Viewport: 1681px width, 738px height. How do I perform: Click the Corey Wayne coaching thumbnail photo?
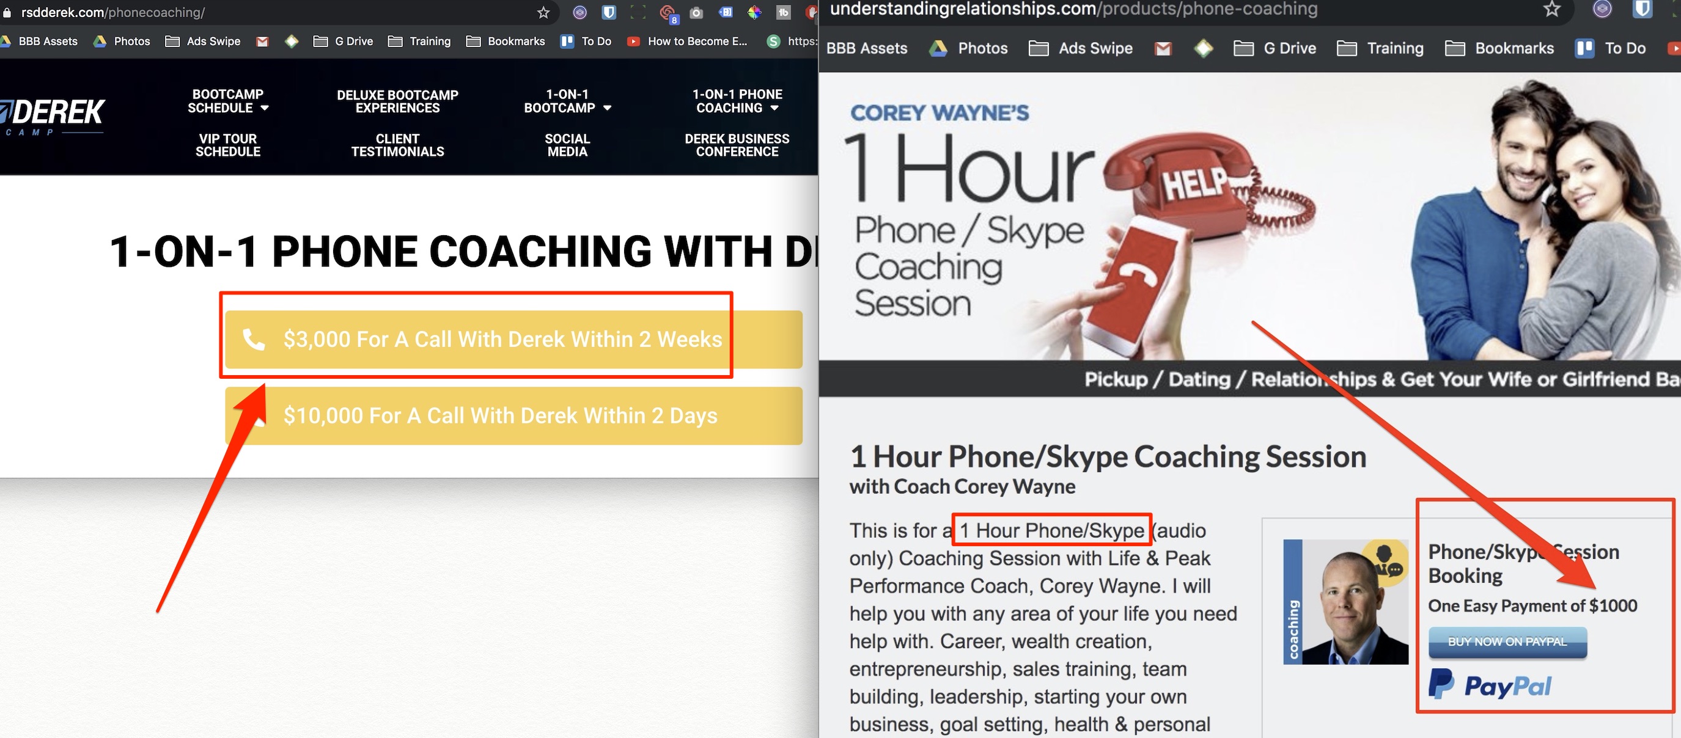(1345, 602)
